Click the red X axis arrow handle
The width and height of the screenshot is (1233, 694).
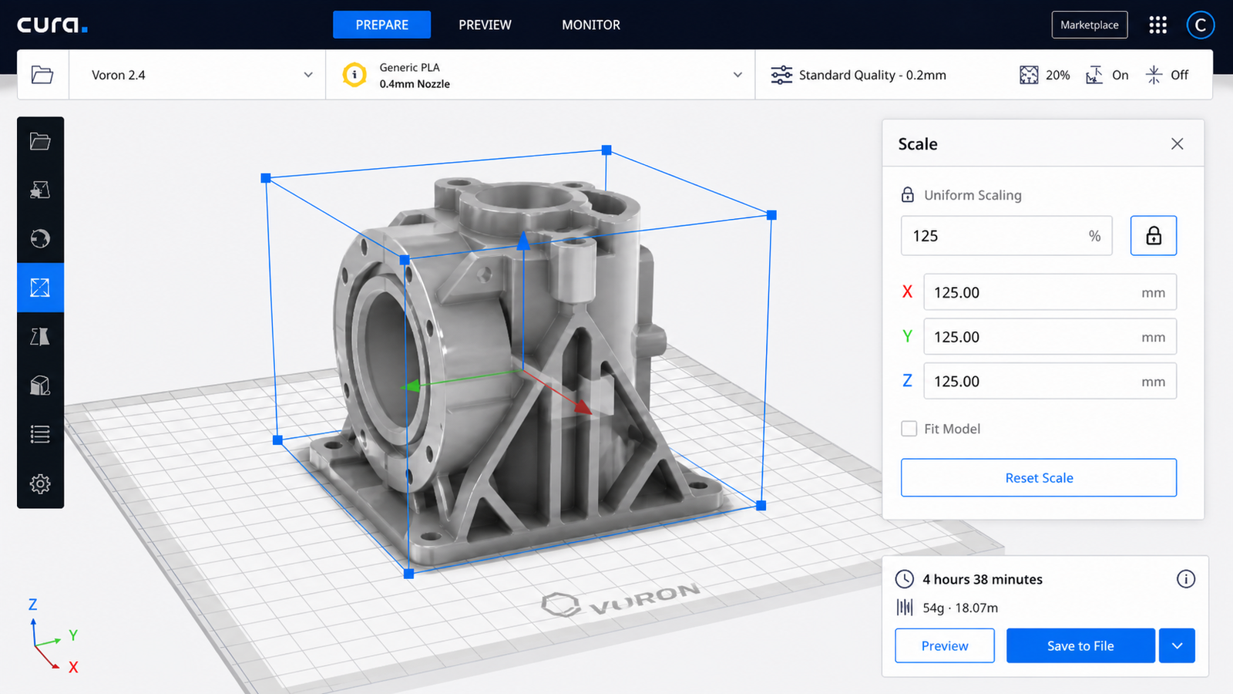point(583,406)
